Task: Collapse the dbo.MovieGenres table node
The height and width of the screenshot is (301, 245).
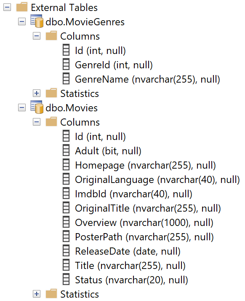Action: coord(22,21)
